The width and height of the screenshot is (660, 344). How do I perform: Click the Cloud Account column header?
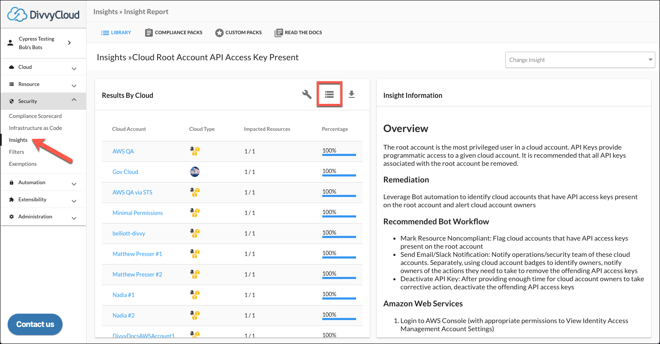click(x=129, y=129)
